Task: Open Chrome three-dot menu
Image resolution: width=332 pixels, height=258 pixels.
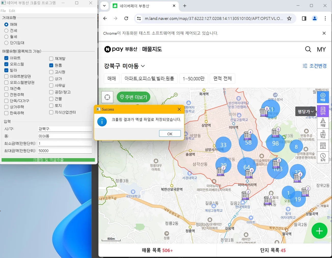Action: [325, 18]
